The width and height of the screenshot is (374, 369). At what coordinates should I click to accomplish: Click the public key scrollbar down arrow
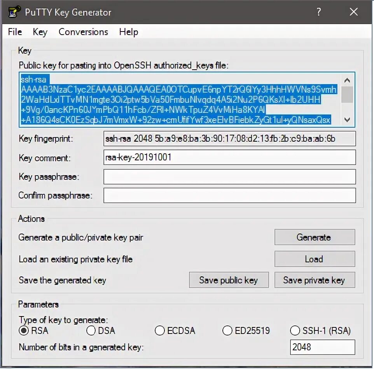[x=347, y=119]
